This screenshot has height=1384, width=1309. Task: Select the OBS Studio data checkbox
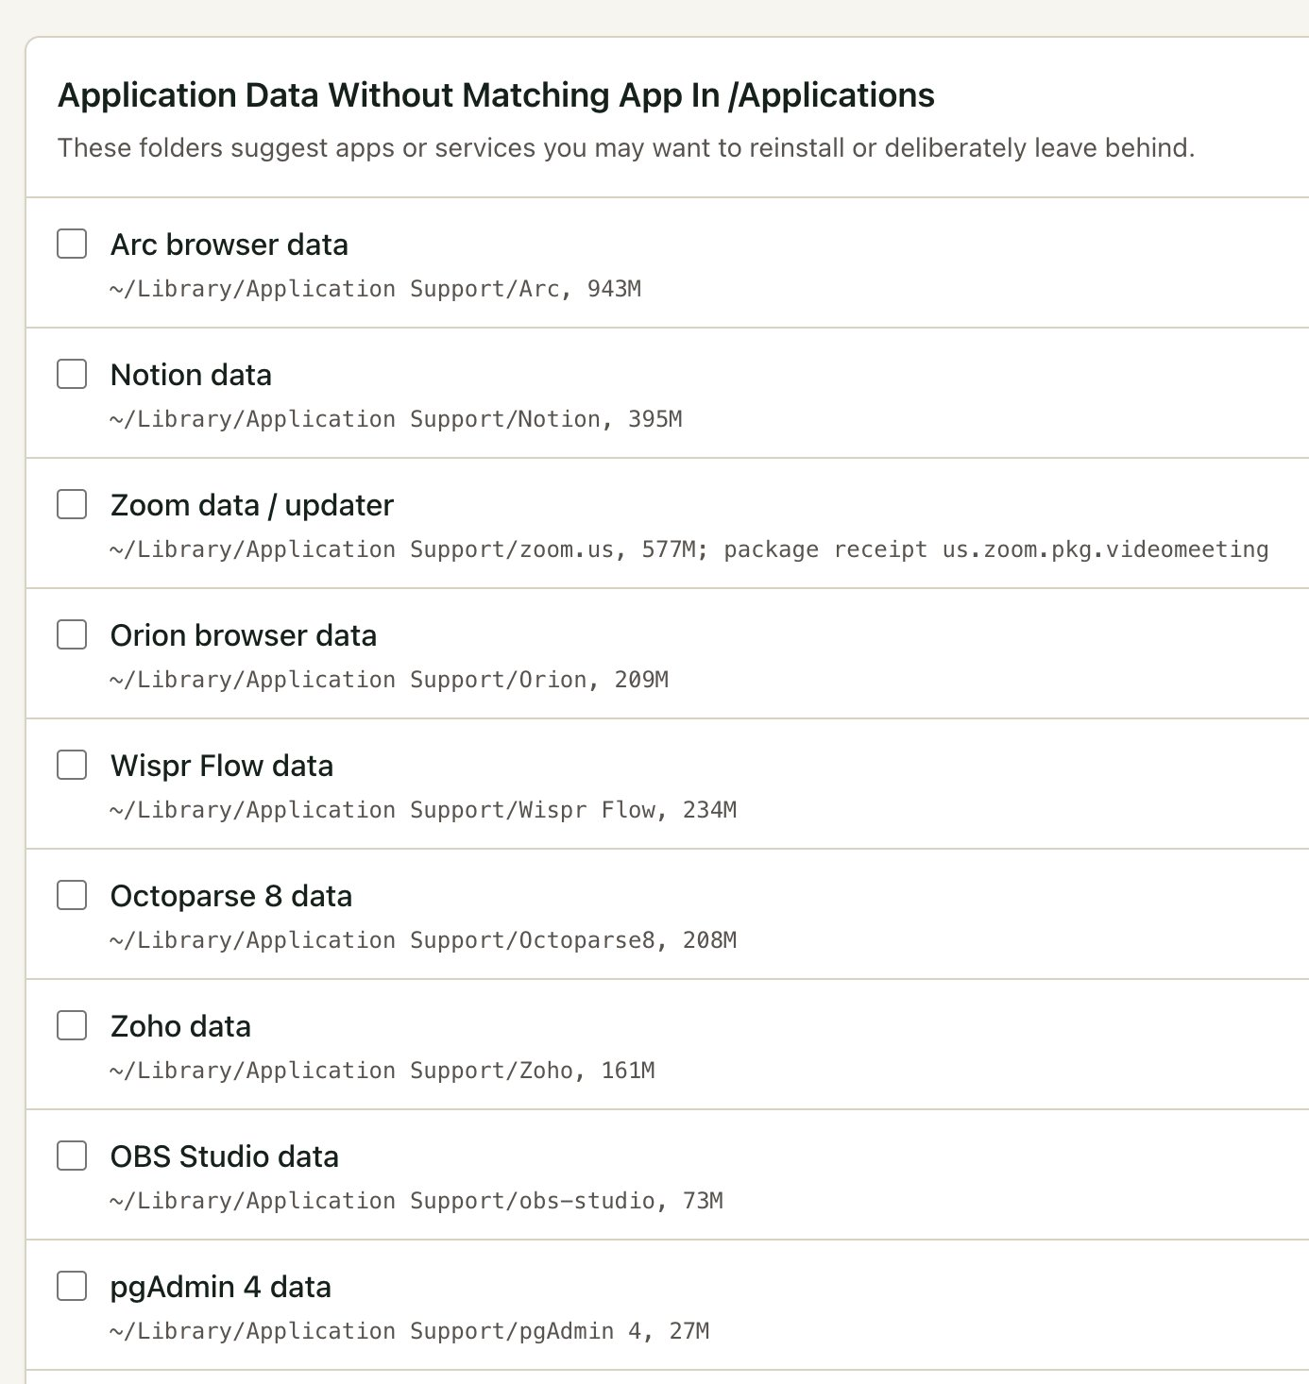click(x=72, y=1156)
